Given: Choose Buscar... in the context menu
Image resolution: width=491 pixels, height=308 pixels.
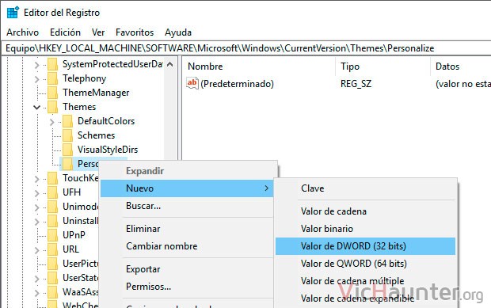Looking at the screenshot, I should [x=187, y=206].
